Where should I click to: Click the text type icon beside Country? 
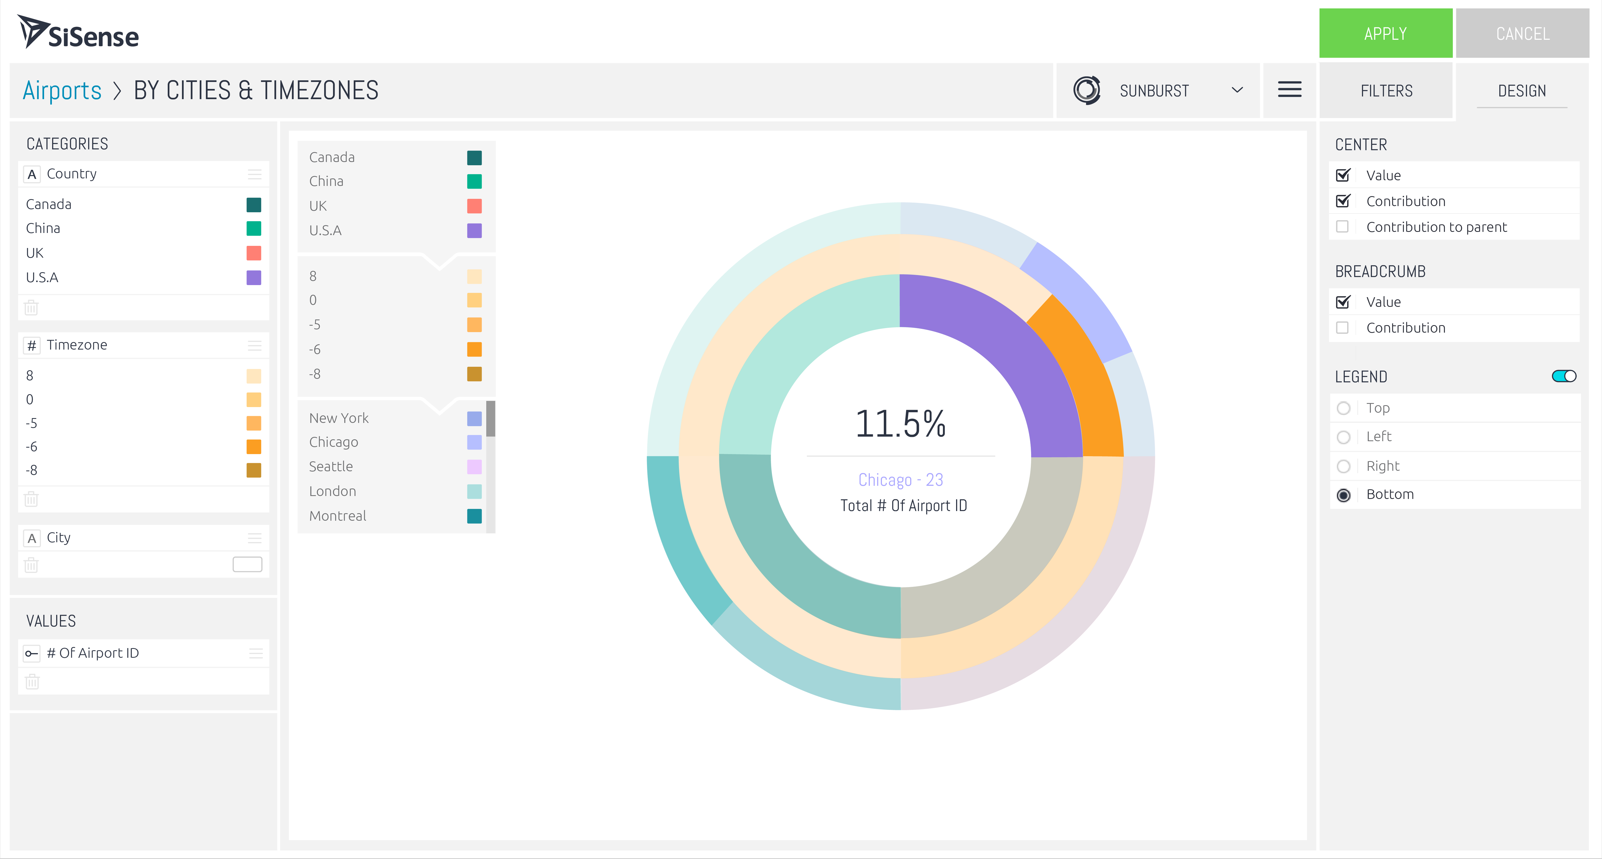(32, 174)
